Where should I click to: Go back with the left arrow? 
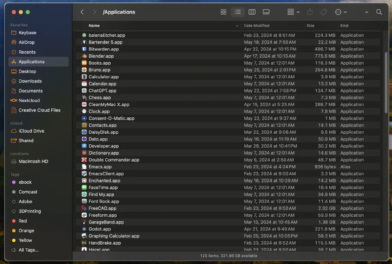82,12
